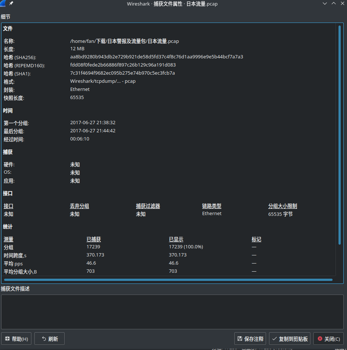The height and width of the screenshot is (350, 347).
Task: Click the 测量 statistics header
Action: tap(8, 239)
